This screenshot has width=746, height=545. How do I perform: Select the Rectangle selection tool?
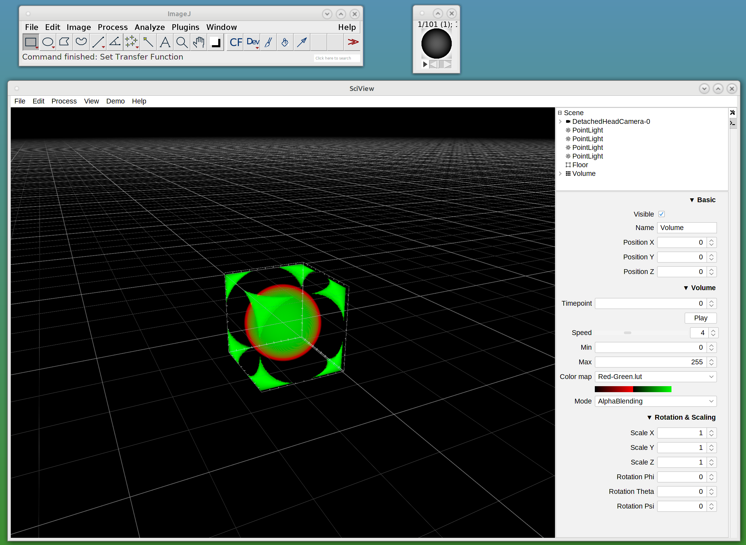pyautogui.click(x=31, y=42)
